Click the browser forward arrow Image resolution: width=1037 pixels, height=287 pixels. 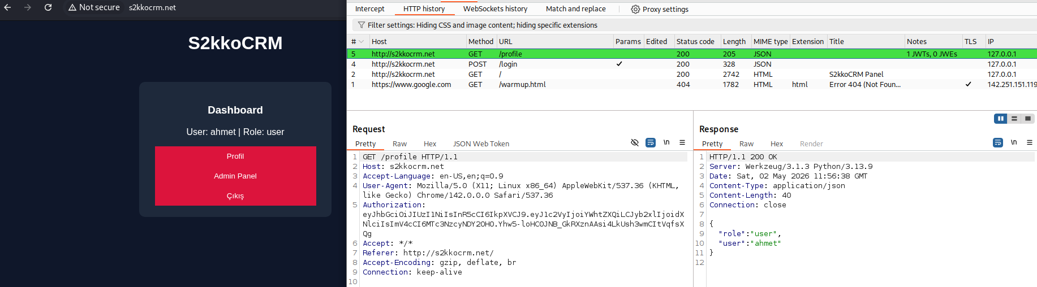pyautogui.click(x=28, y=7)
